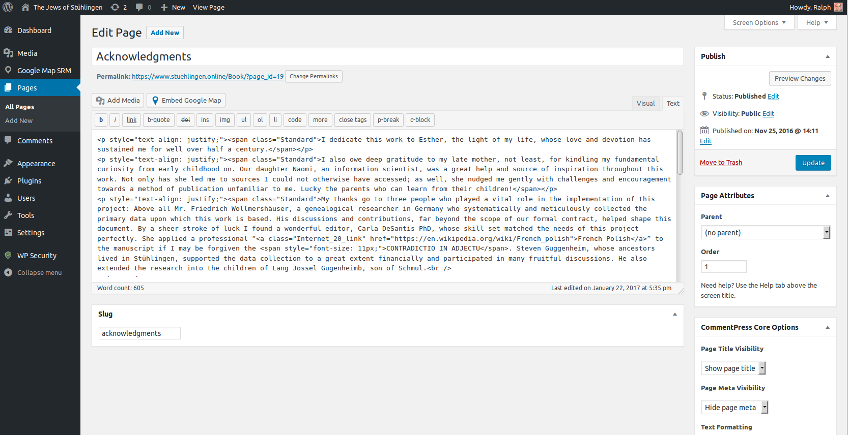This screenshot has width=848, height=435.
Task: Collapse the admin sidebar menu
Action: [x=39, y=273]
